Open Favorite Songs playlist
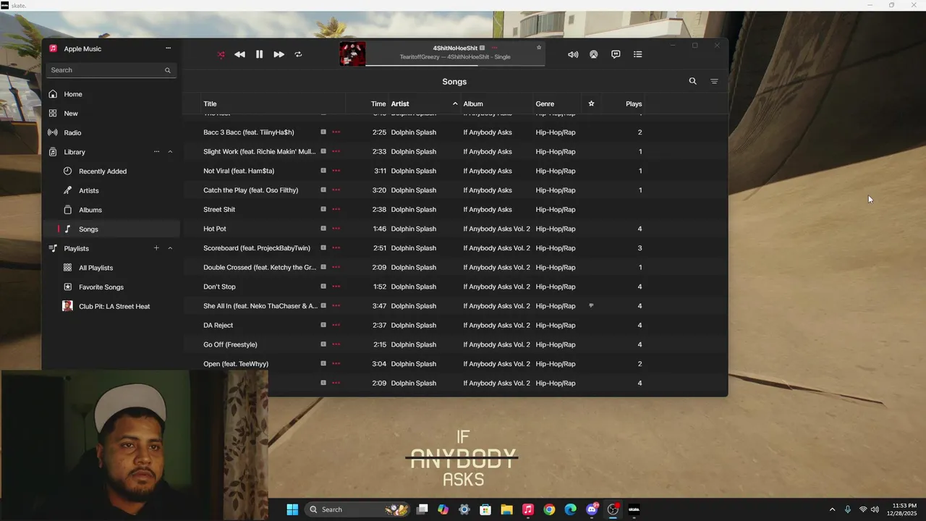Image resolution: width=926 pixels, height=521 pixels. pyautogui.click(x=101, y=287)
